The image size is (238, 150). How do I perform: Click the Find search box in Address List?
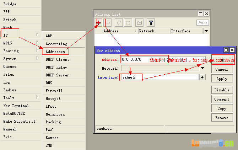click(x=202, y=23)
